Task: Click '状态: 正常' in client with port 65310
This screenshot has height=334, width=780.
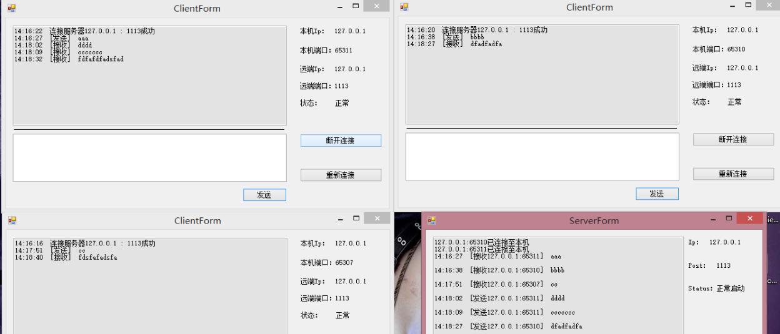Action: (717, 102)
